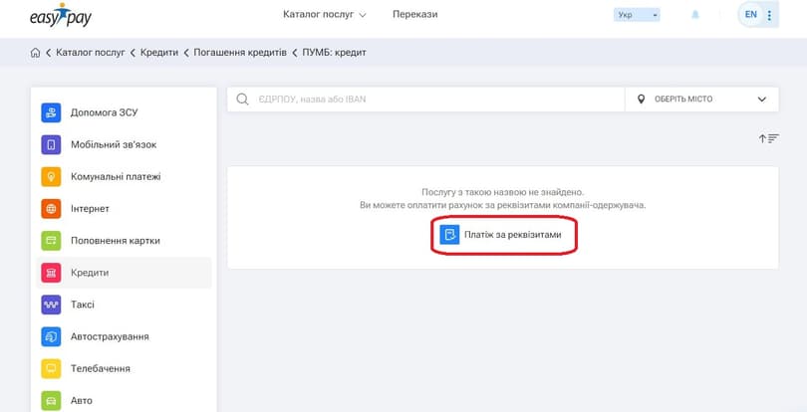807x412 pixels.
Task: Click the Допомога ЗСУ icon
Action: [x=51, y=112]
